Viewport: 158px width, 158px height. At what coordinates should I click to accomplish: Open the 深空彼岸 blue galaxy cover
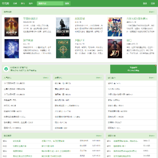(11, 49)
